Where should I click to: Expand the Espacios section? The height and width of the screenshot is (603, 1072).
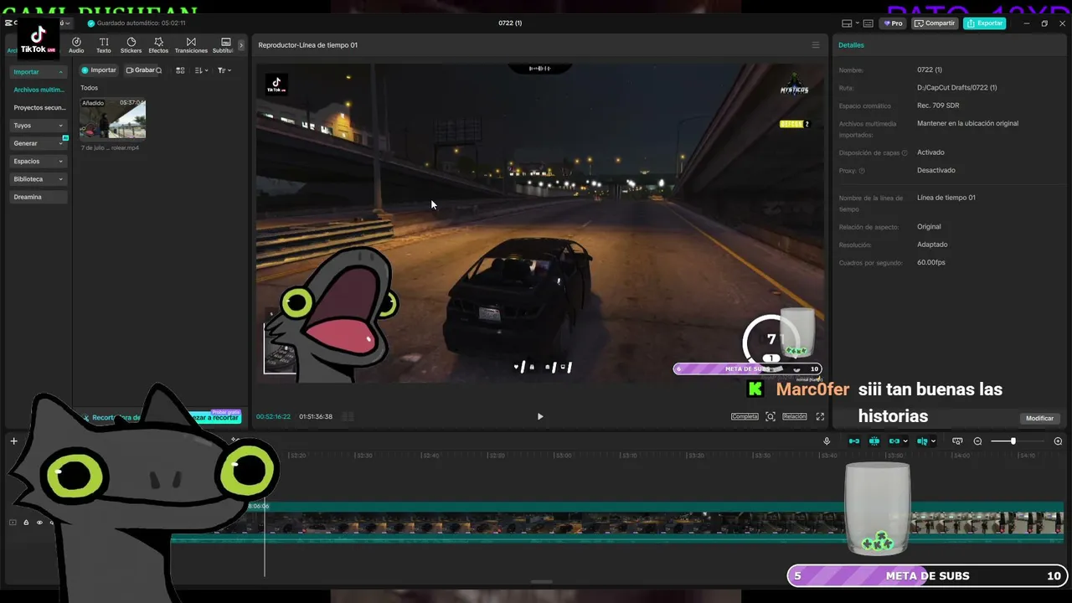[39, 161]
